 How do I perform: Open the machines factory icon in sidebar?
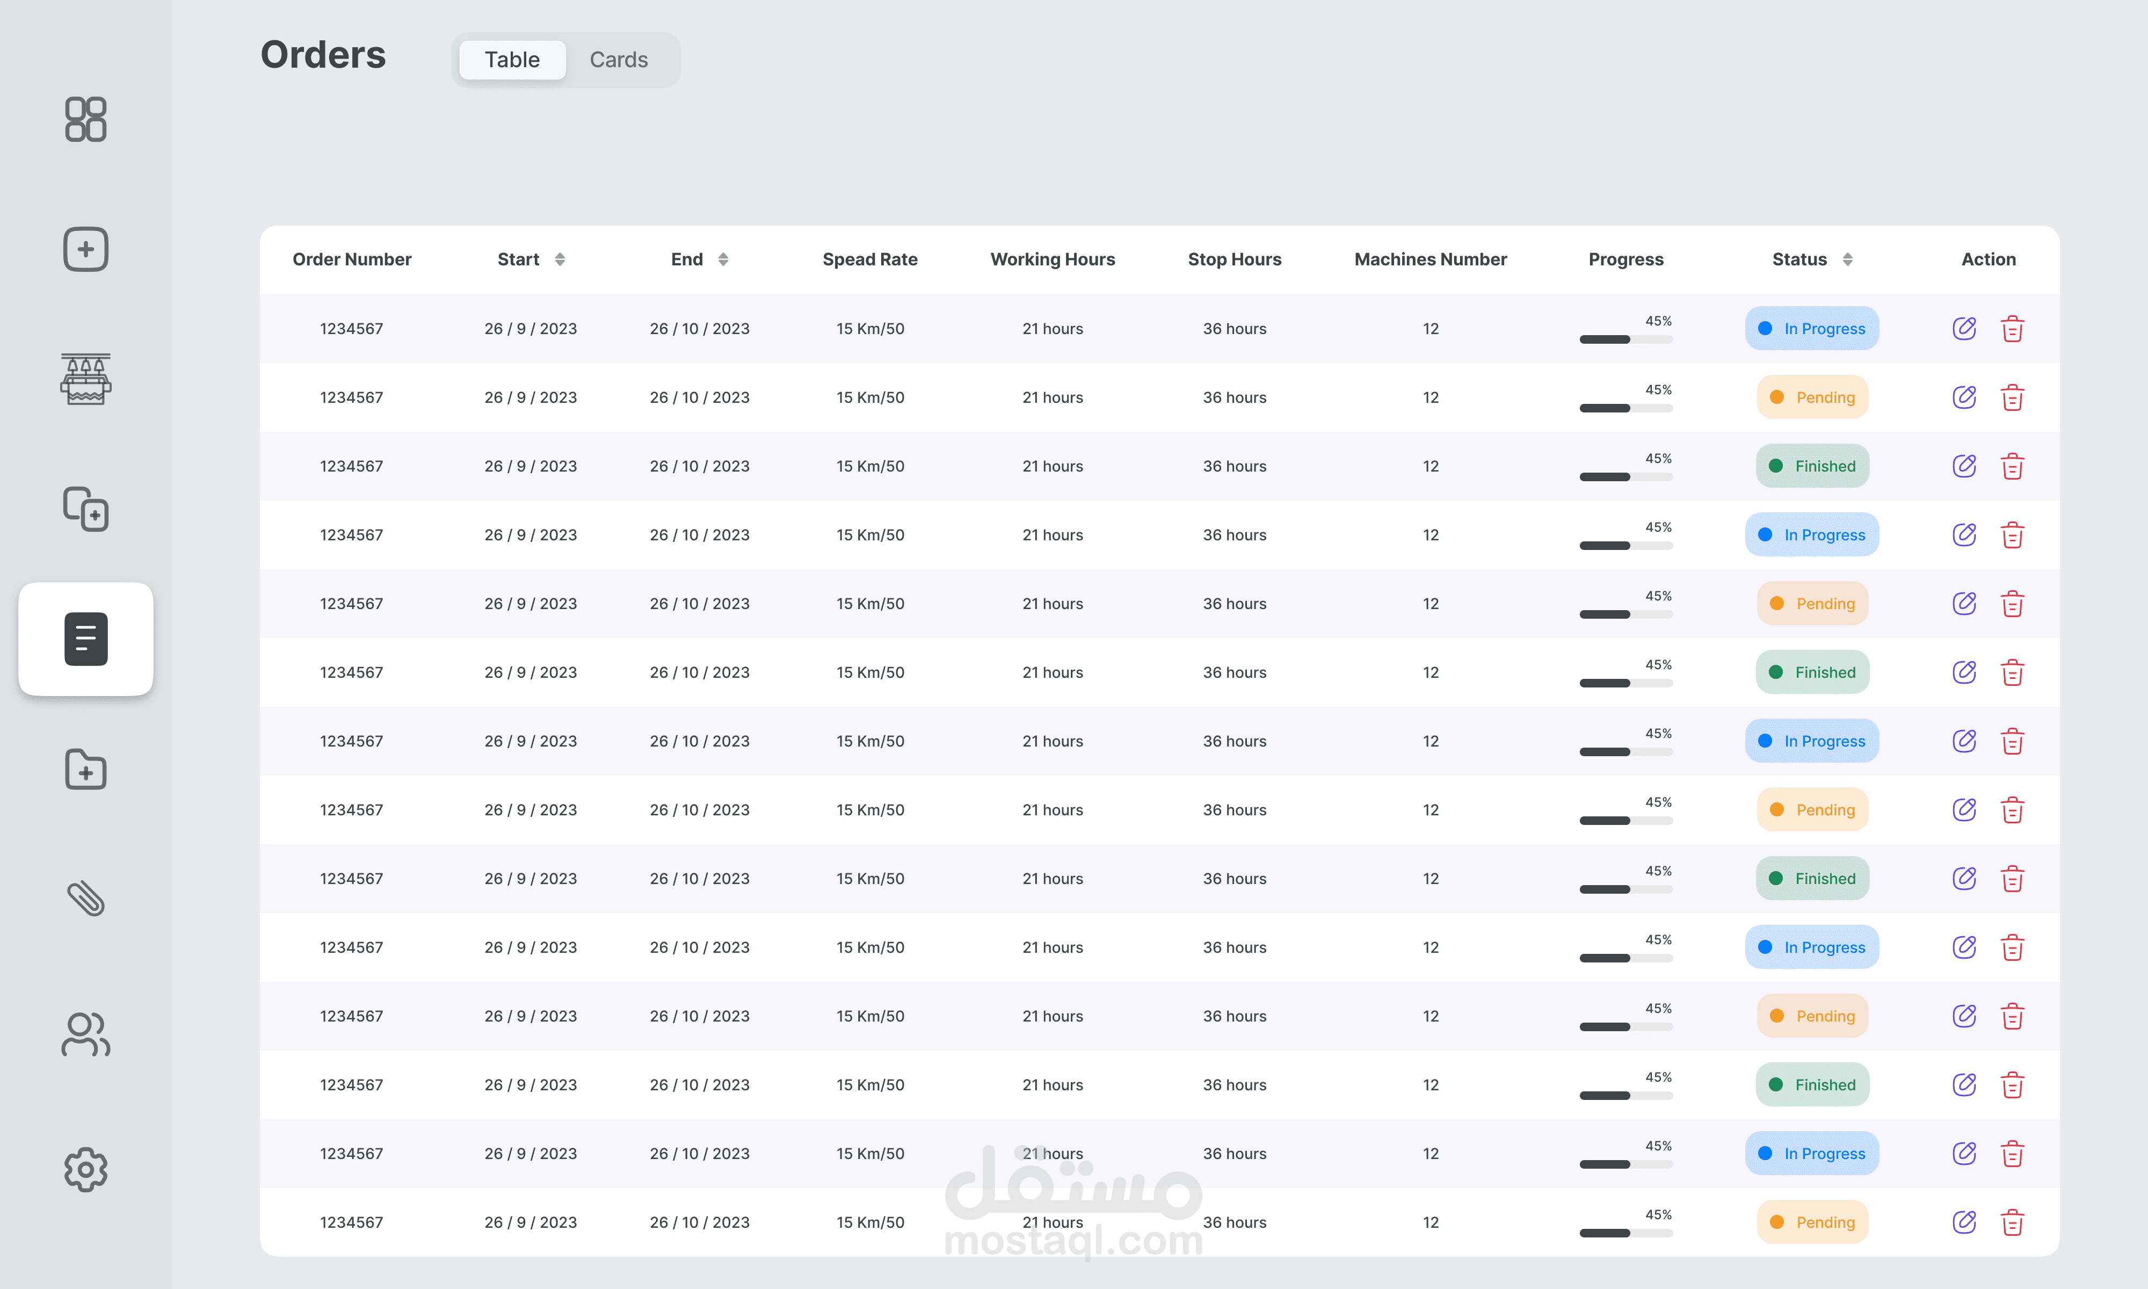click(x=85, y=379)
